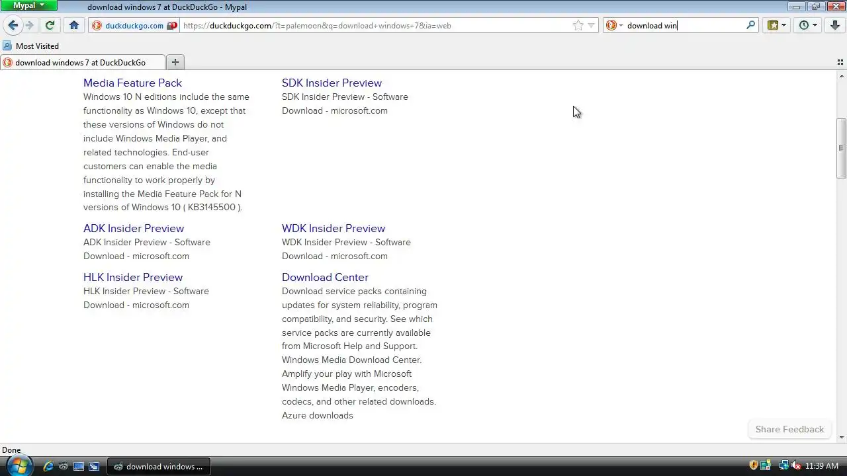Run search with the magnifier icon
Image resolution: width=847 pixels, height=476 pixels.
pyautogui.click(x=750, y=26)
